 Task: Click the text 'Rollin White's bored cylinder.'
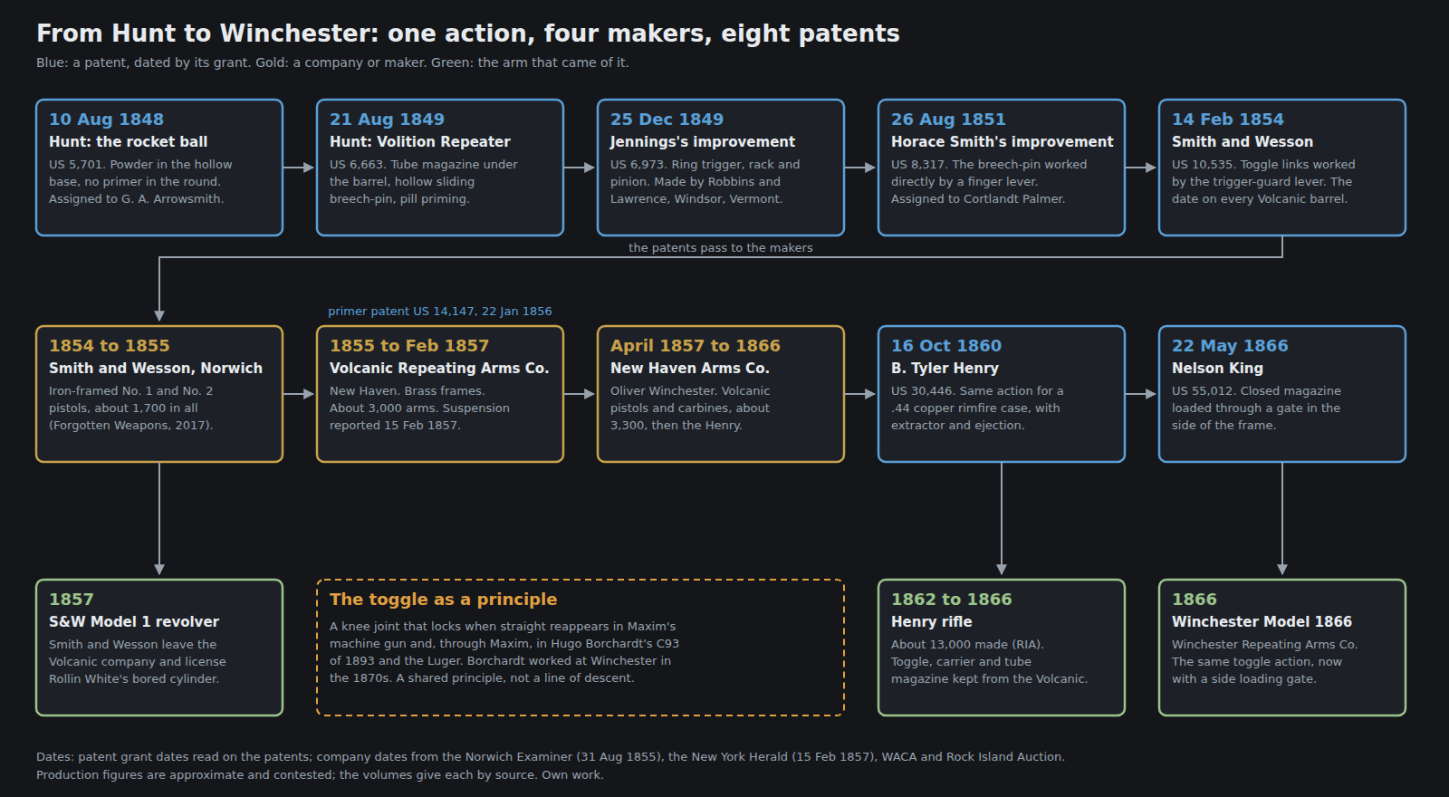coord(134,679)
